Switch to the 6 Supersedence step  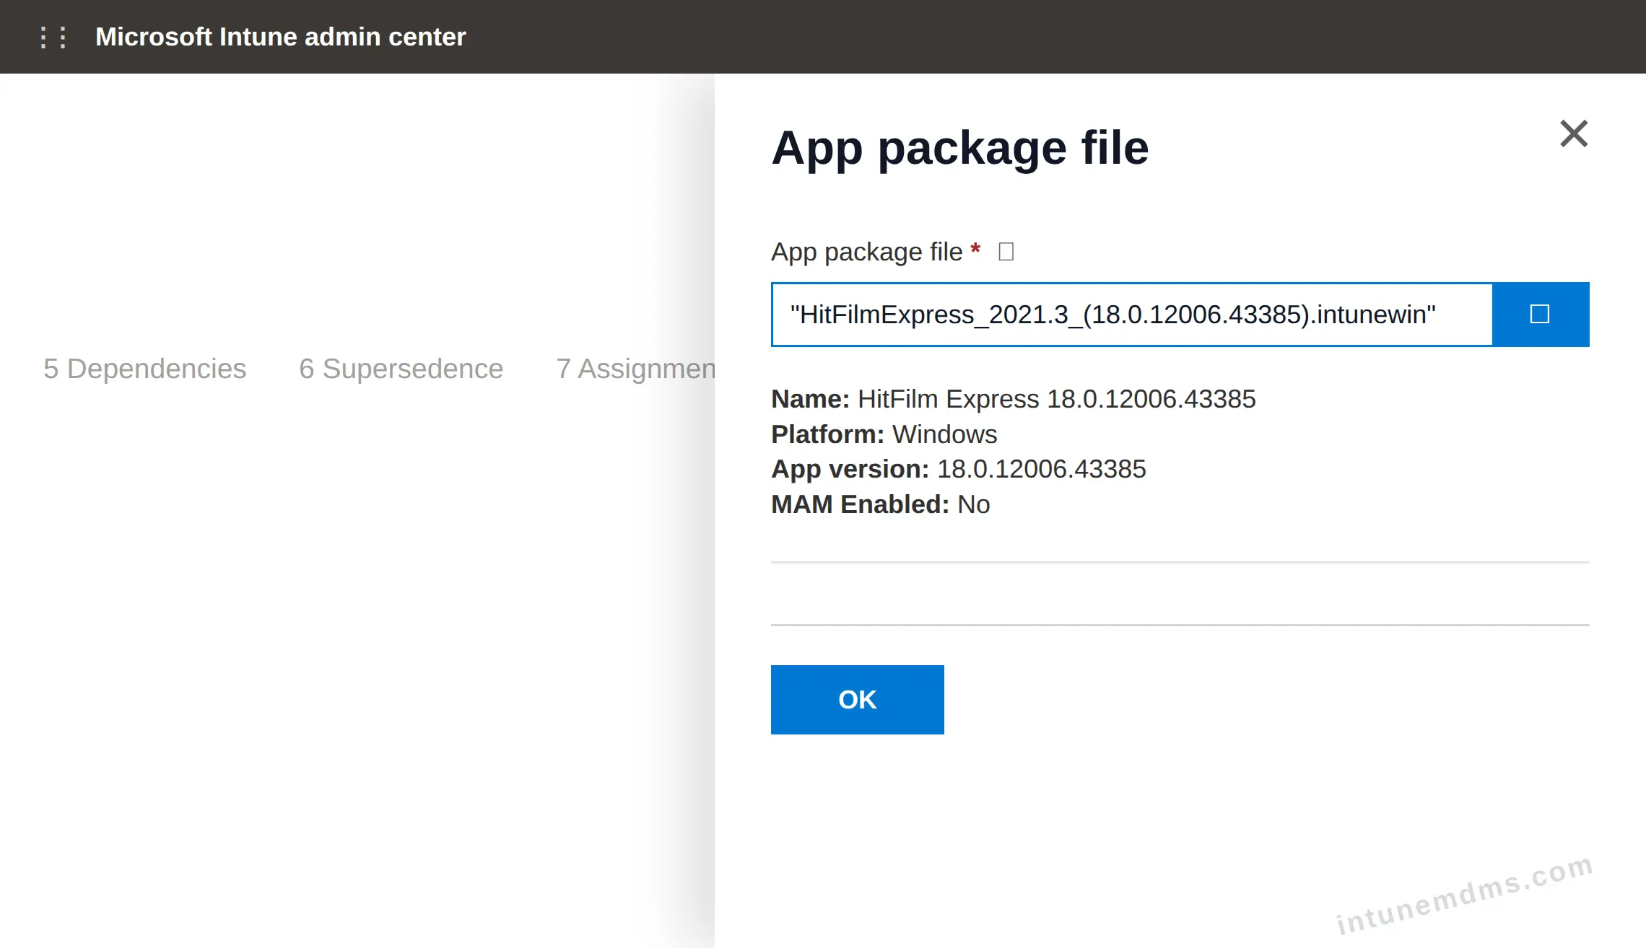tap(401, 369)
